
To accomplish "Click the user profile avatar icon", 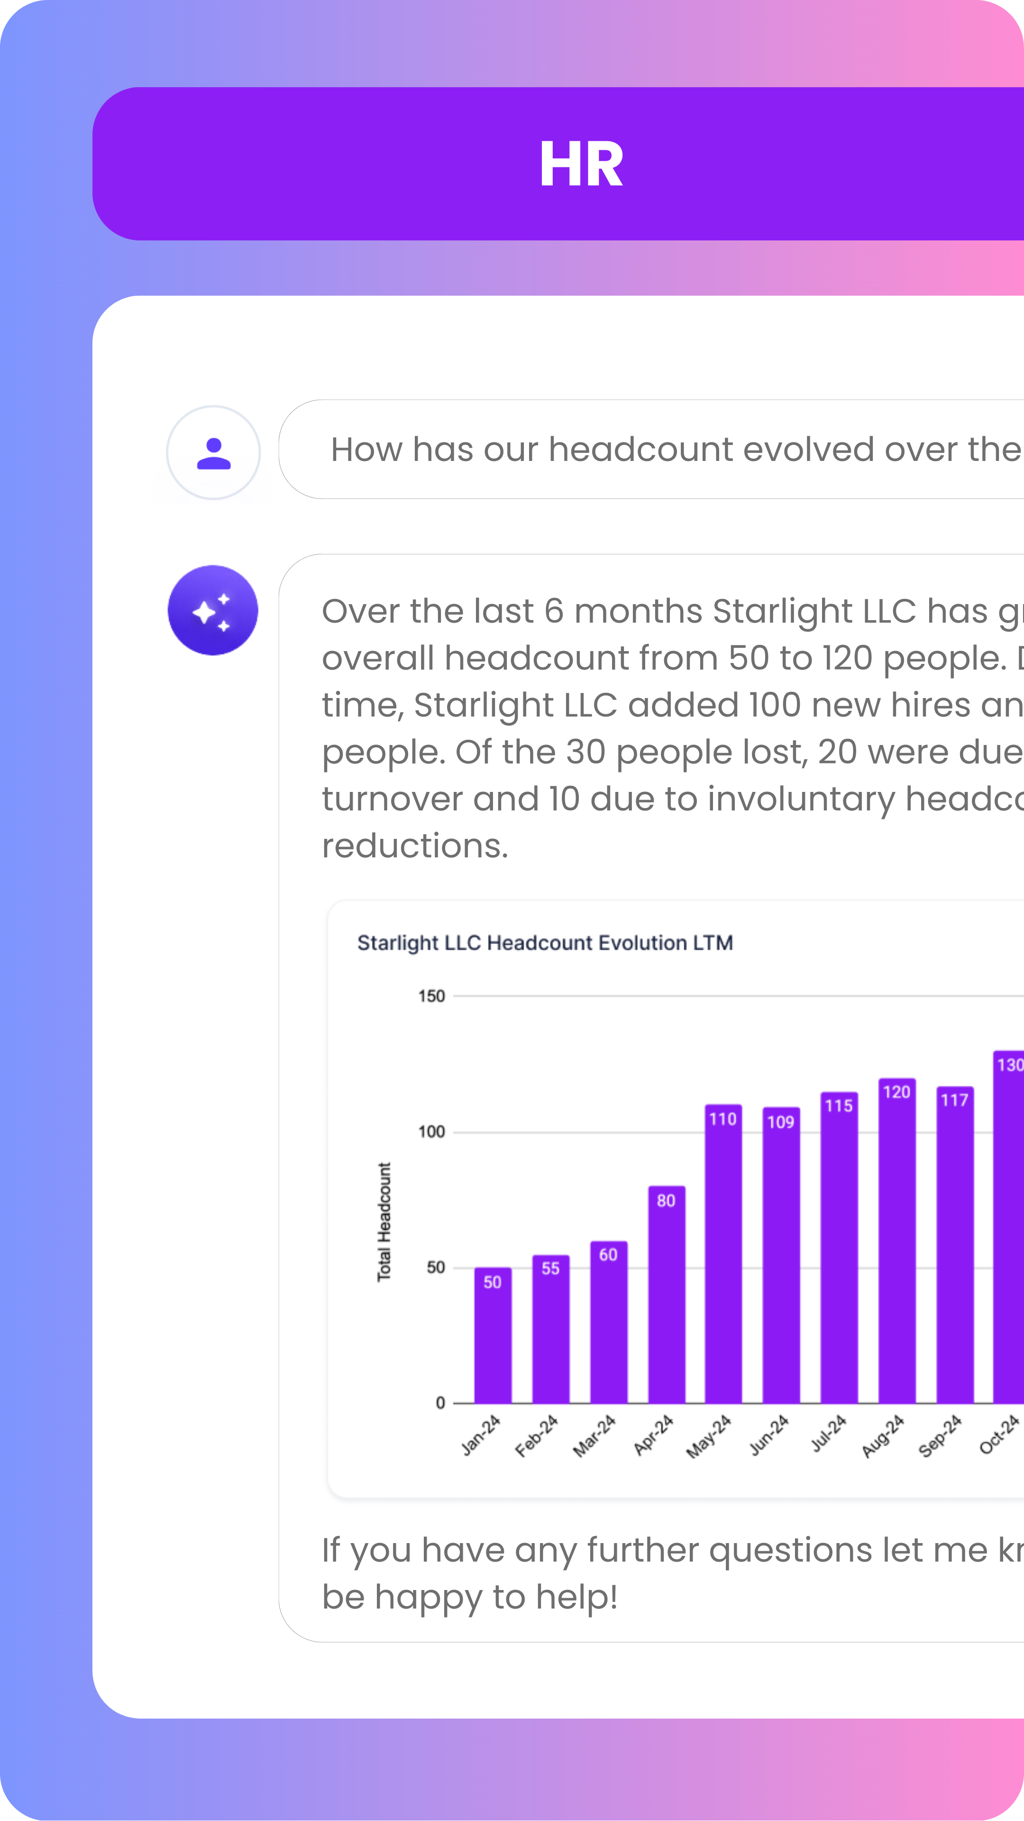I will coord(213,452).
